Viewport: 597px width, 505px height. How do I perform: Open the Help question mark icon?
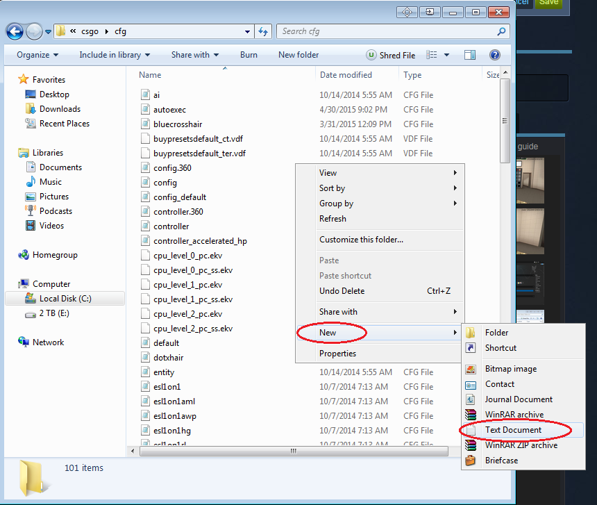coord(494,55)
